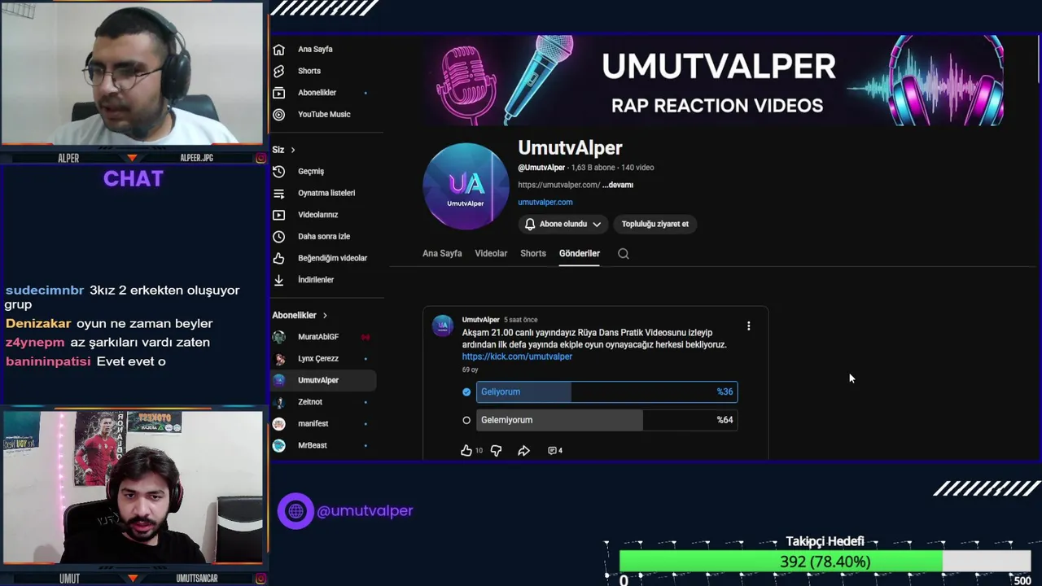
Task: Open the Geçmiş history icon
Action: point(278,172)
